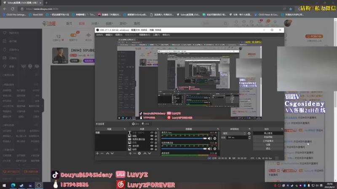337x189 pixels.
Task: Pop out the Controls dock via its header icon
Action: (282, 129)
